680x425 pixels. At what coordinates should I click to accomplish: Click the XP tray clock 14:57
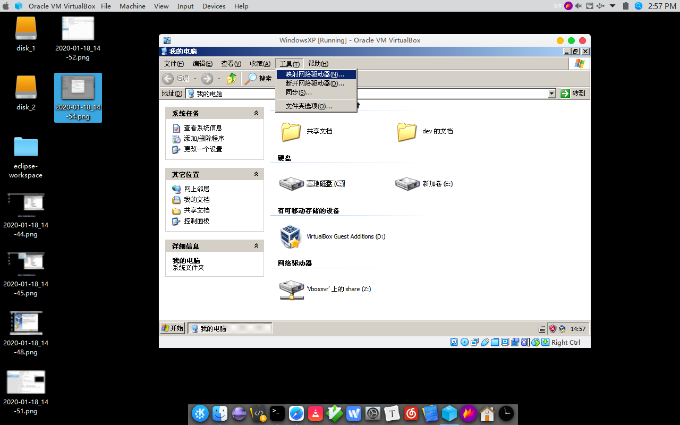coord(578,329)
